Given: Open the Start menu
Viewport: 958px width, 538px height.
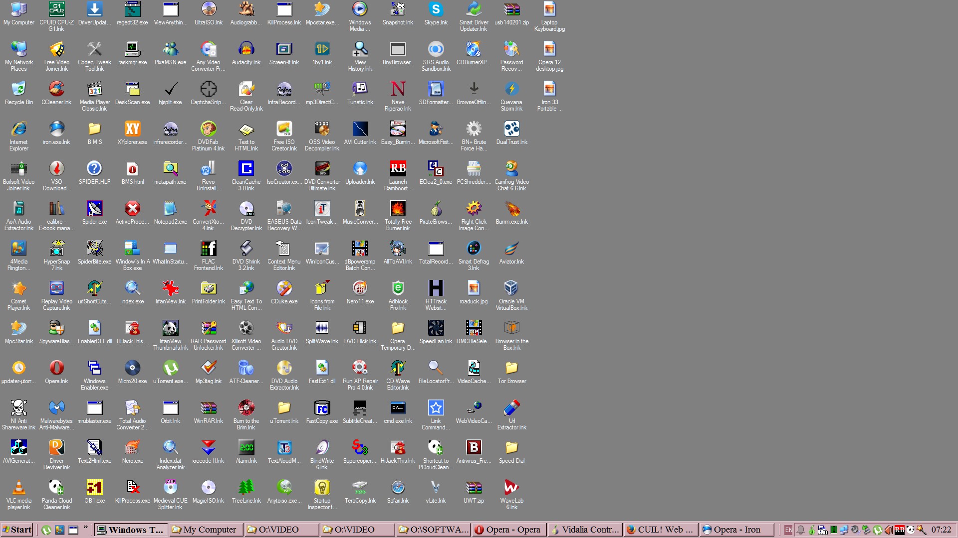Looking at the screenshot, I should (x=17, y=530).
